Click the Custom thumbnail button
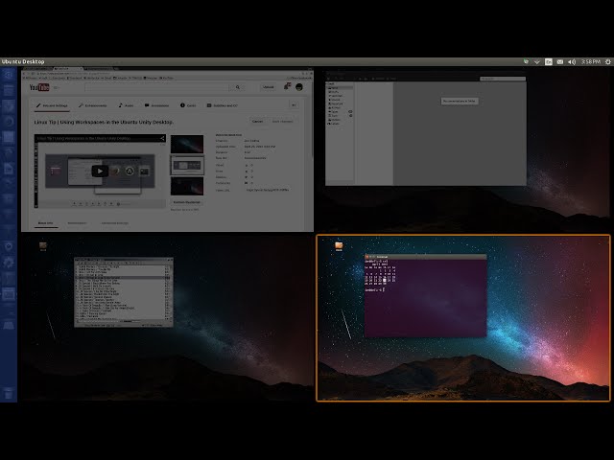The width and height of the screenshot is (614, 460). [x=187, y=202]
